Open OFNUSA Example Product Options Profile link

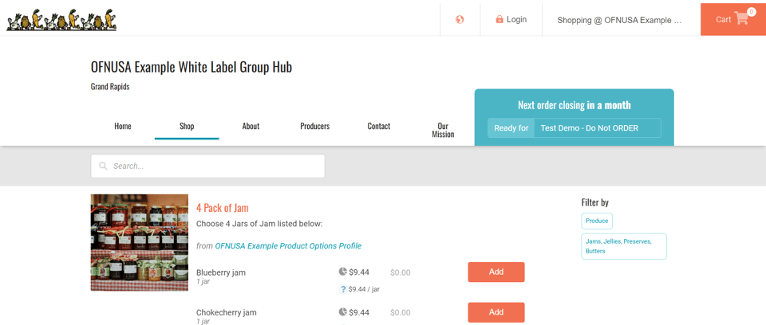[x=288, y=246]
